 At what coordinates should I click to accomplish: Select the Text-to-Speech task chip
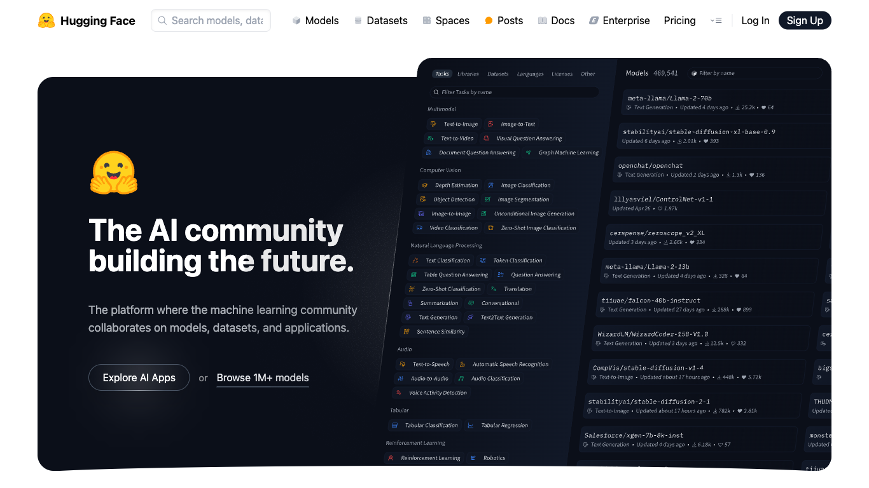click(x=424, y=364)
